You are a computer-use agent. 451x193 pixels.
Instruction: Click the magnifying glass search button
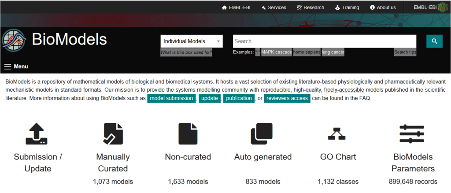tap(434, 41)
